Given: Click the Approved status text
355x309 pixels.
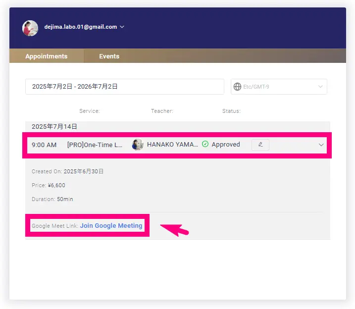Looking at the screenshot, I should click(226, 145).
